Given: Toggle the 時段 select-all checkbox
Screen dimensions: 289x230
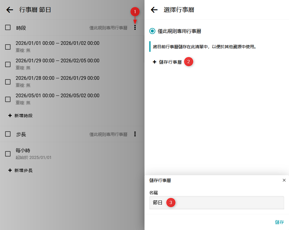Looking at the screenshot, I should 8,28.
